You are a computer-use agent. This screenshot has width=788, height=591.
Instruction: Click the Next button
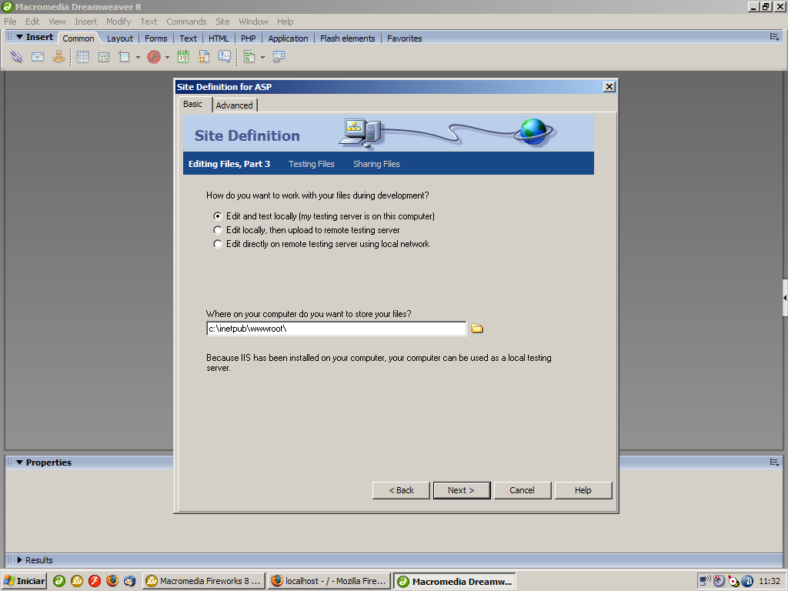tap(462, 490)
